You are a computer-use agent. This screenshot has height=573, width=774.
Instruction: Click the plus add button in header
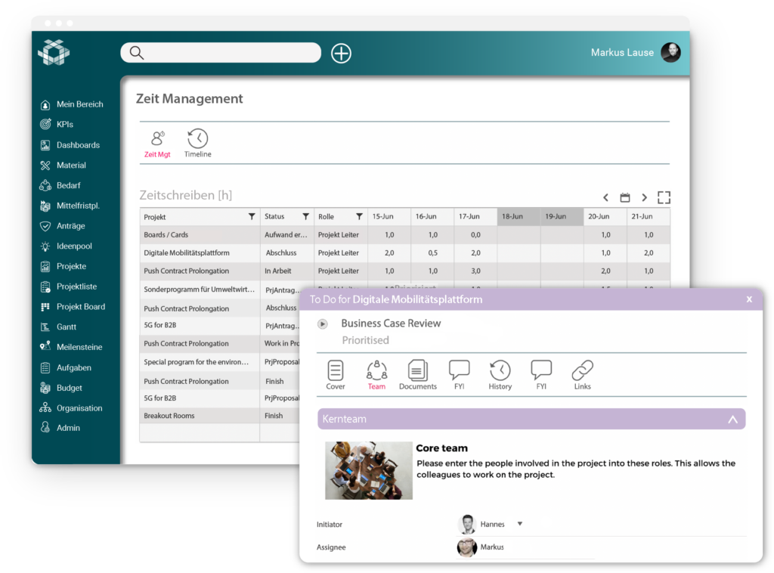342,53
